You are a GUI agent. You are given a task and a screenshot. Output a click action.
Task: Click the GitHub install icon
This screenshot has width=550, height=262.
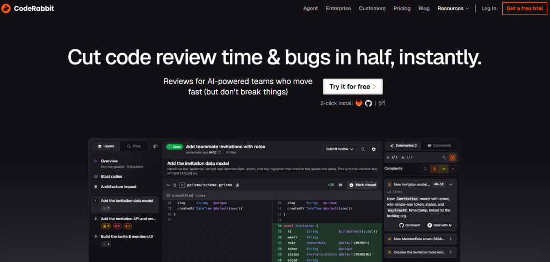(x=368, y=104)
